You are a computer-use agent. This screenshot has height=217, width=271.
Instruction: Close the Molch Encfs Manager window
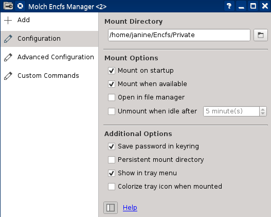265,6
